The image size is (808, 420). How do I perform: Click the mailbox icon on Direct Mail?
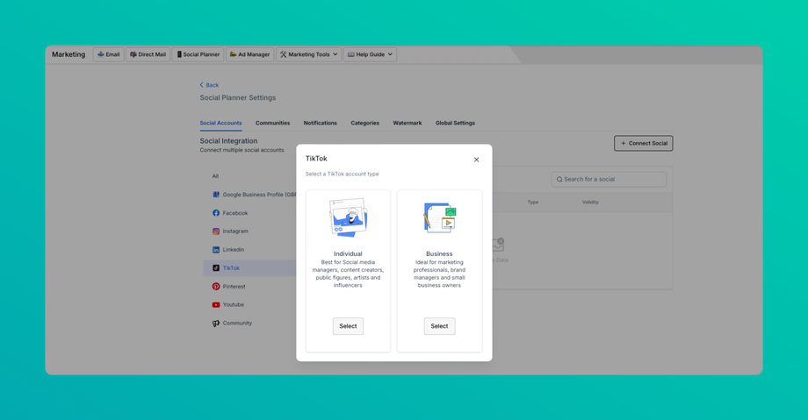pyautogui.click(x=133, y=54)
